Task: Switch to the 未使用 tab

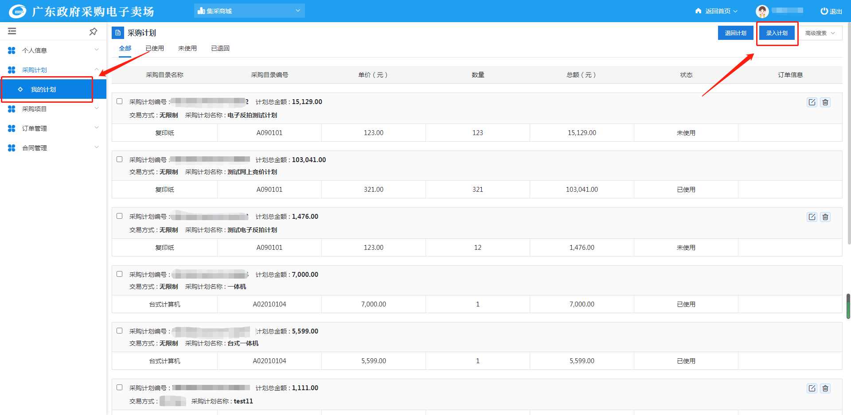Action: pyautogui.click(x=187, y=48)
